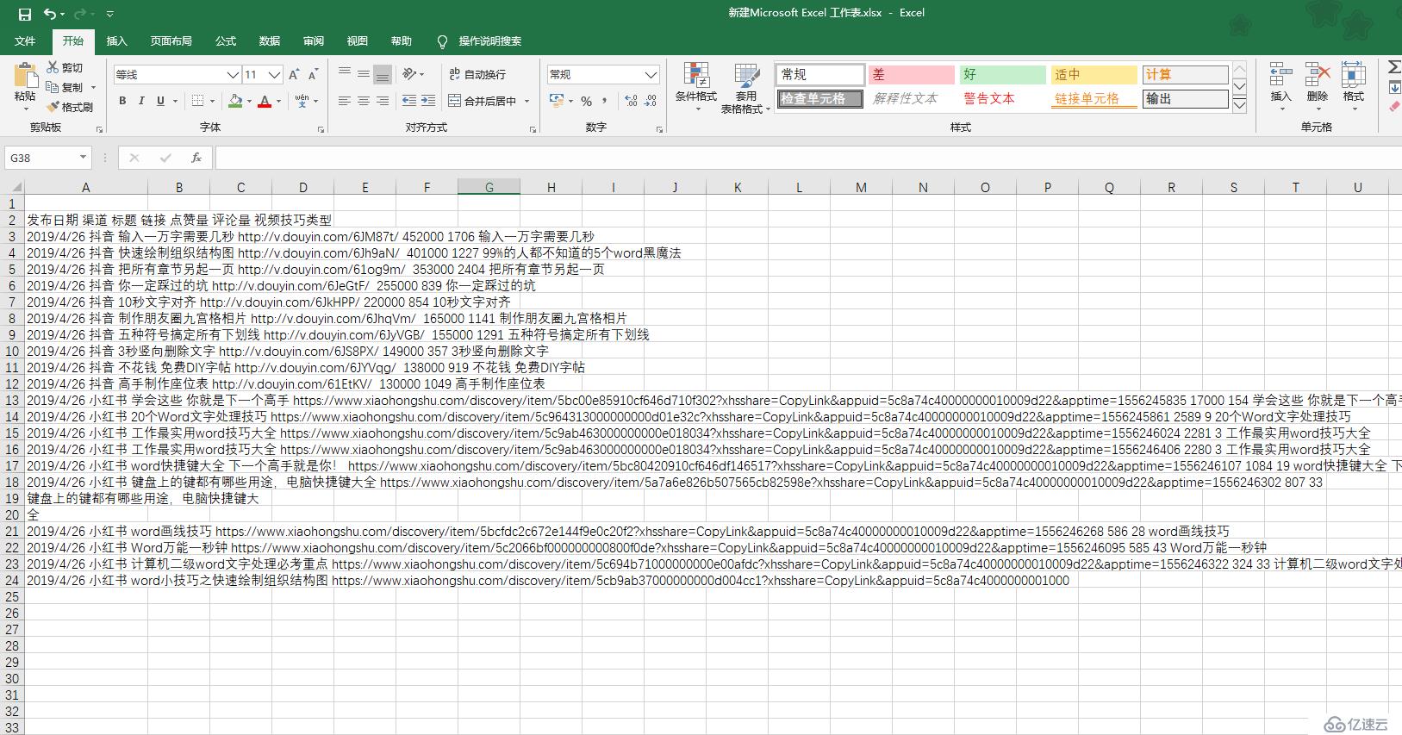Viewport: 1402px width, 735px height.
Task: Click the text orientation icon
Action: (409, 74)
